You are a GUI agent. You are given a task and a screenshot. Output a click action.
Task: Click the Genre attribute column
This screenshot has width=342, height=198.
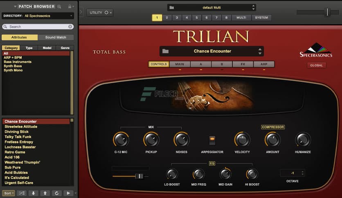(x=65, y=48)
